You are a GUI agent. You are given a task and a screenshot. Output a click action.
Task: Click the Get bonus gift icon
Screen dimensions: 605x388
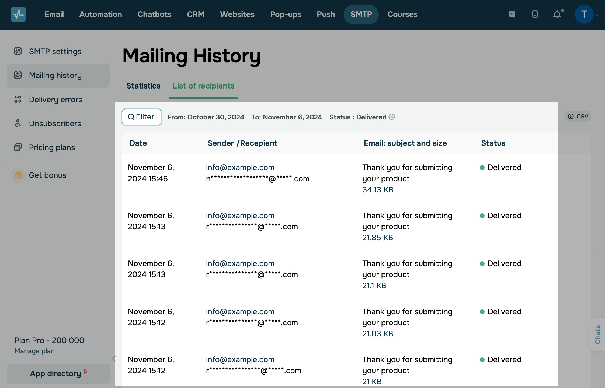tap(18, 175)
